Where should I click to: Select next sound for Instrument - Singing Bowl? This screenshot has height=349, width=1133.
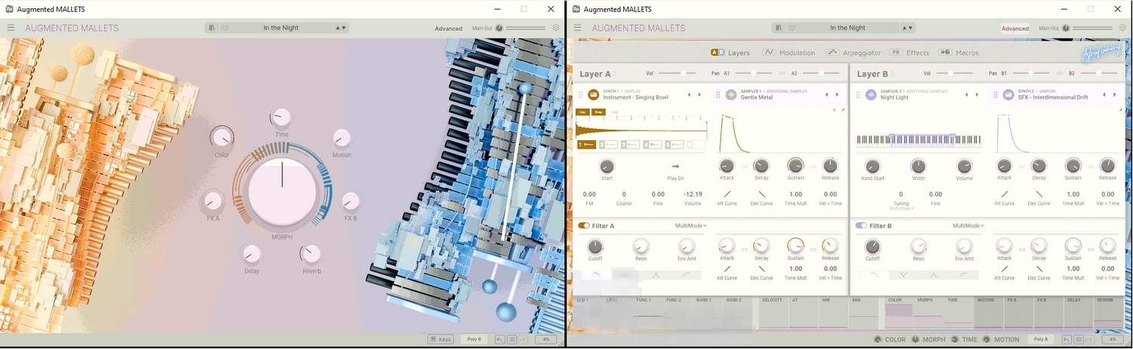click(699, 94)
